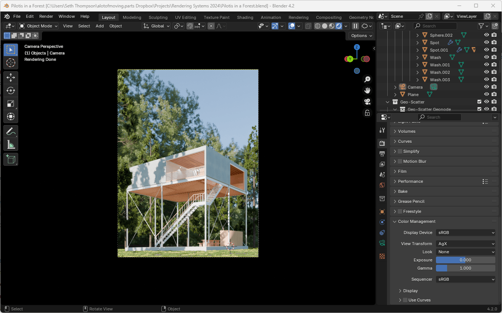Open the Physics properties tab
Screen dimensions: 502x313
coord(382,222)
